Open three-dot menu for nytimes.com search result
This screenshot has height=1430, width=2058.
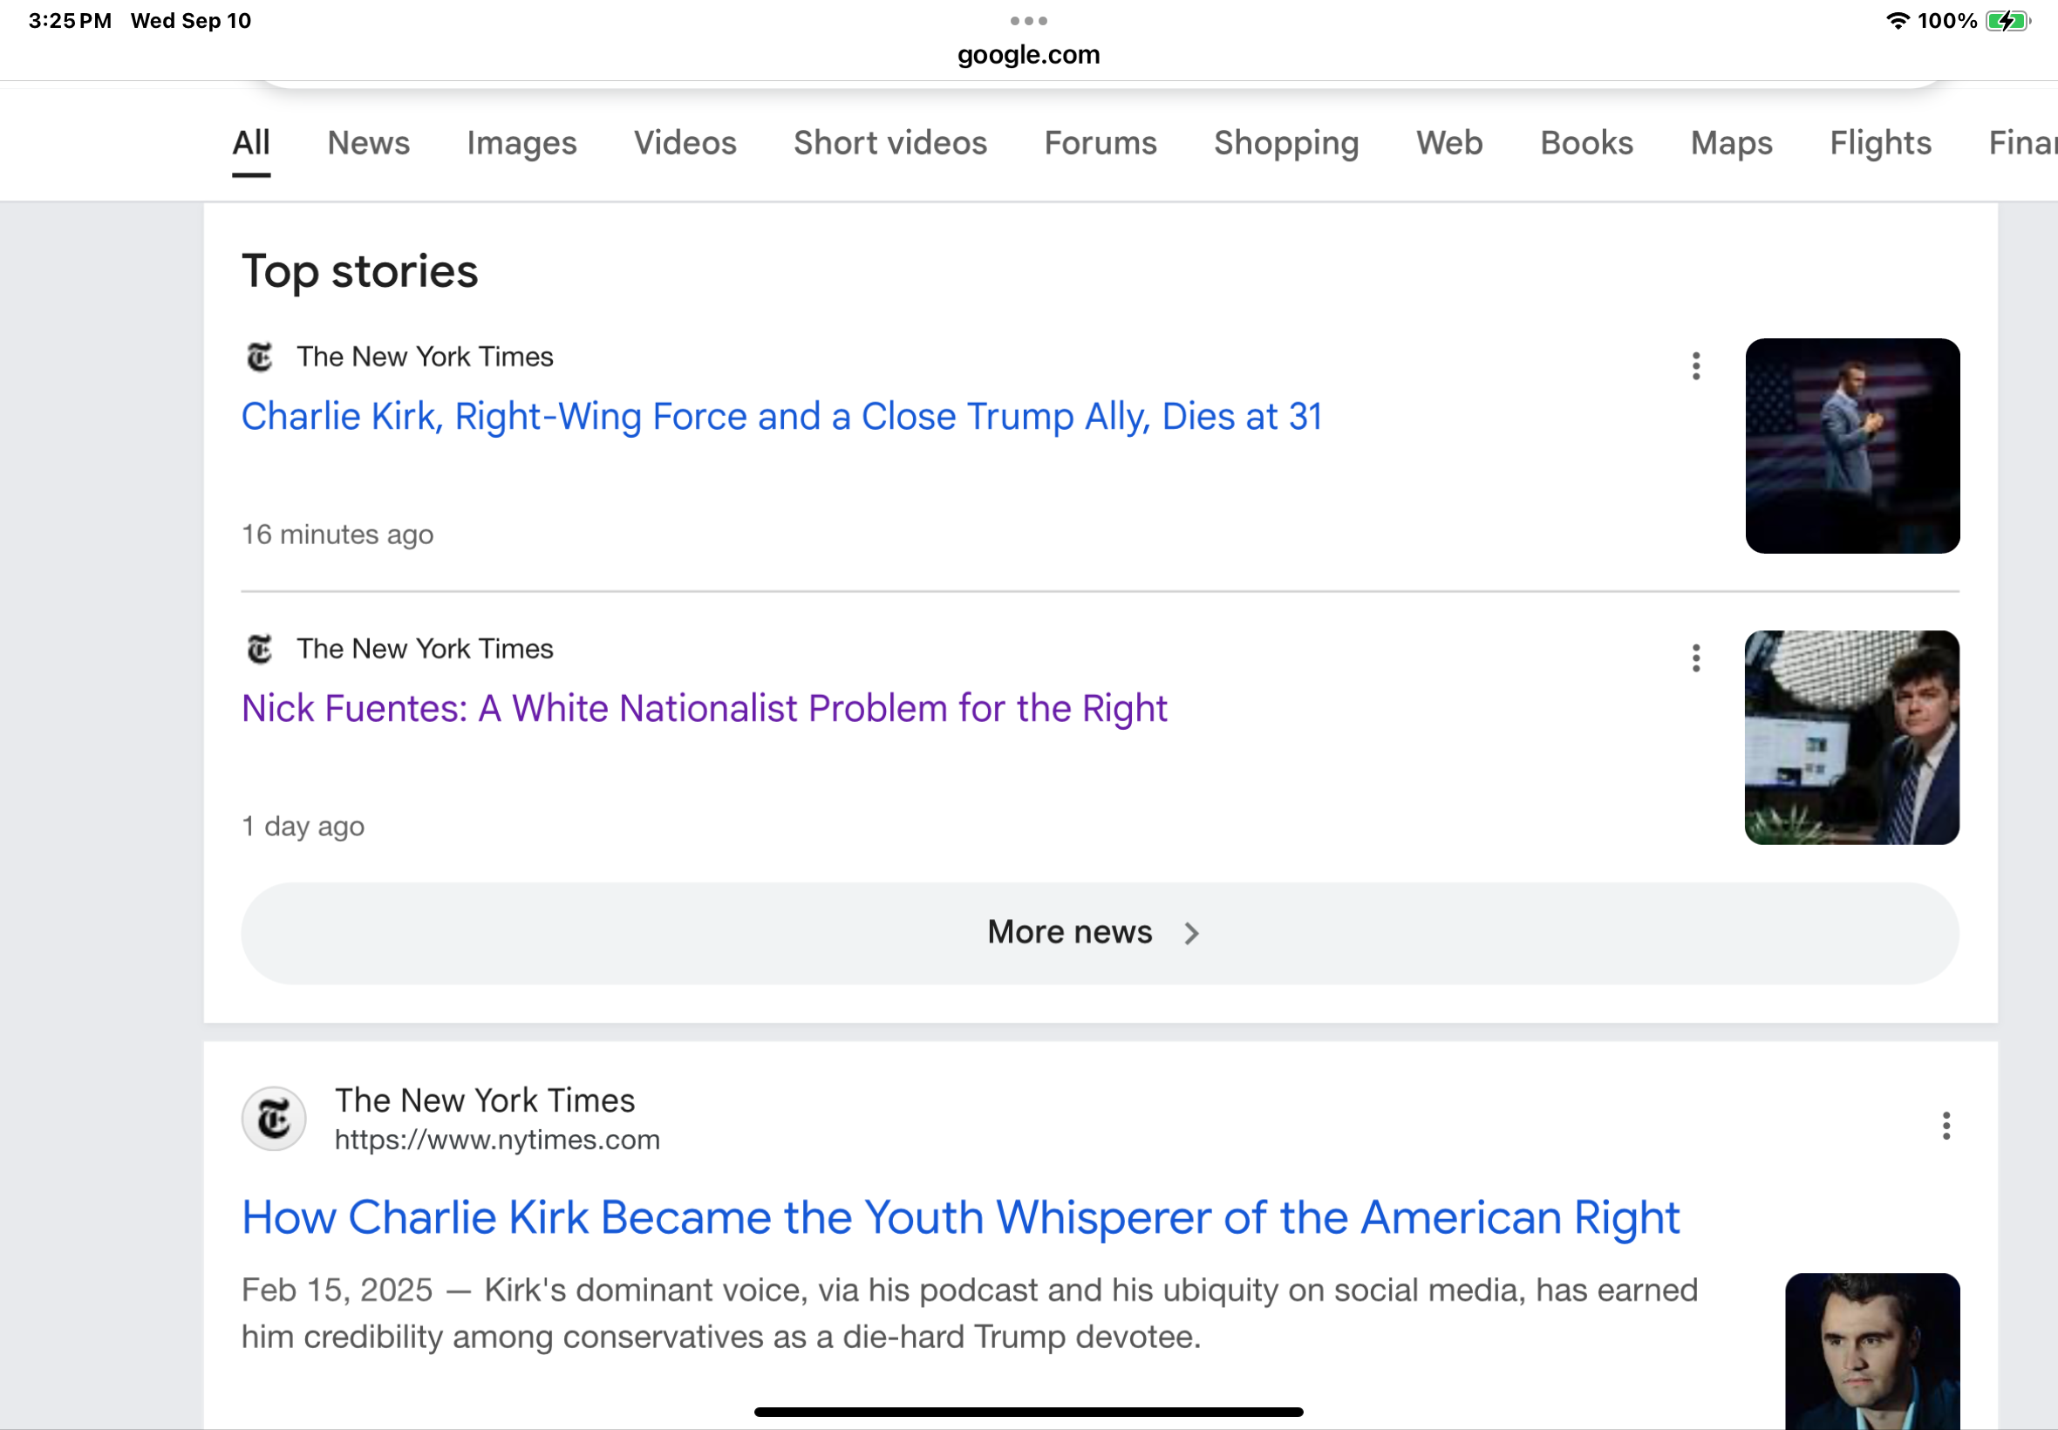click(x=1946, y=1126)
